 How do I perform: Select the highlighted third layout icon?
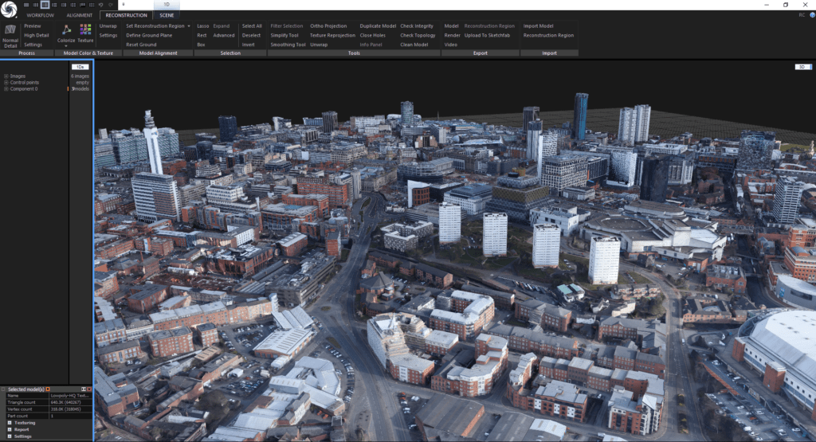pyautogui.click(x=45, y=5)
